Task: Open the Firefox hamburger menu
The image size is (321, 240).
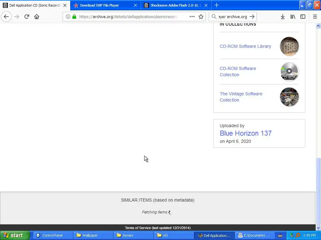Action: click(x=315, y=17)
